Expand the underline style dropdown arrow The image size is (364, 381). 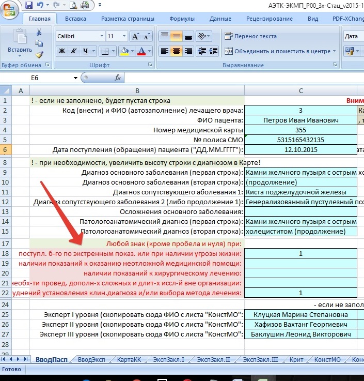click(x=93, y=51)
